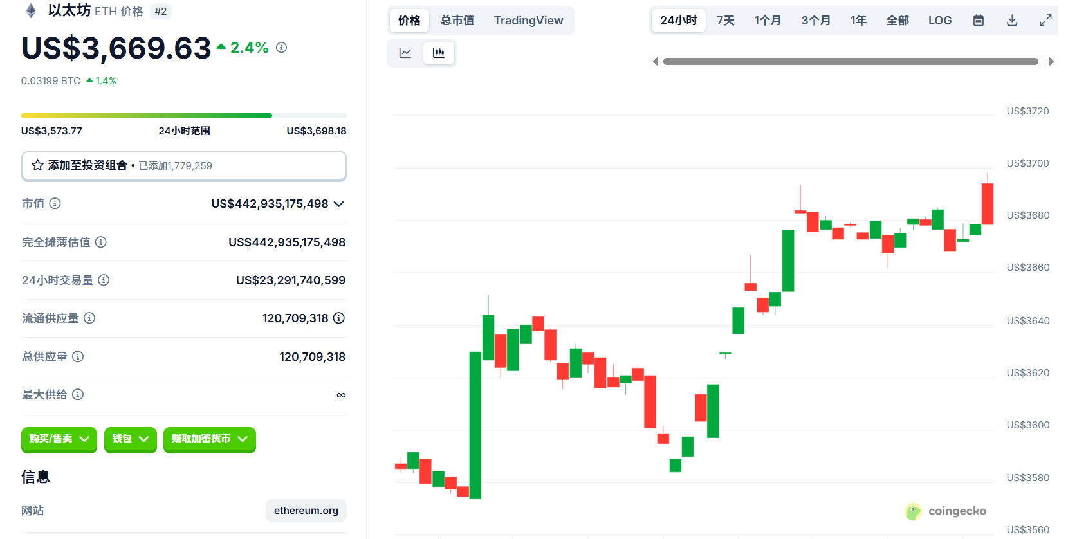1086x539 pixels.
Task: Click price US$3,669.63
Action: [116, 48]
